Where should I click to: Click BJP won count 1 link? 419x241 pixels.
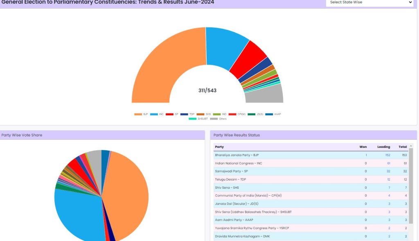[366, 155]
